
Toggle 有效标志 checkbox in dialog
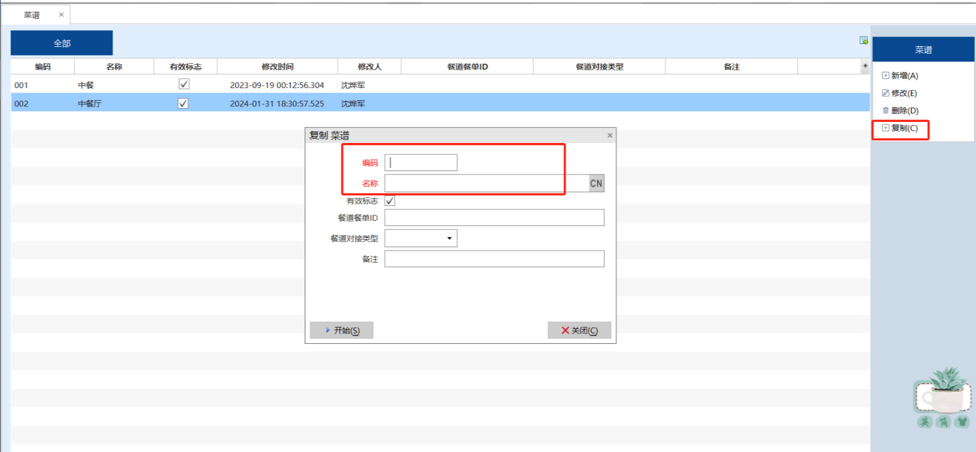(390, 201)
